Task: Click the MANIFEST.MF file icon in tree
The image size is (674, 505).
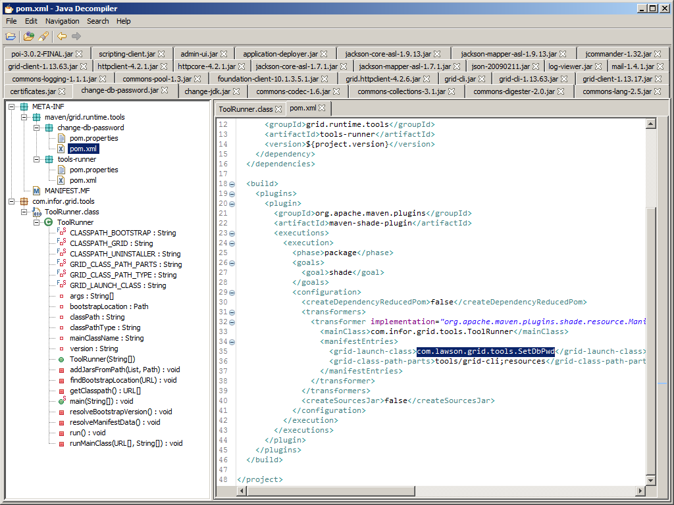Action: 37,191
